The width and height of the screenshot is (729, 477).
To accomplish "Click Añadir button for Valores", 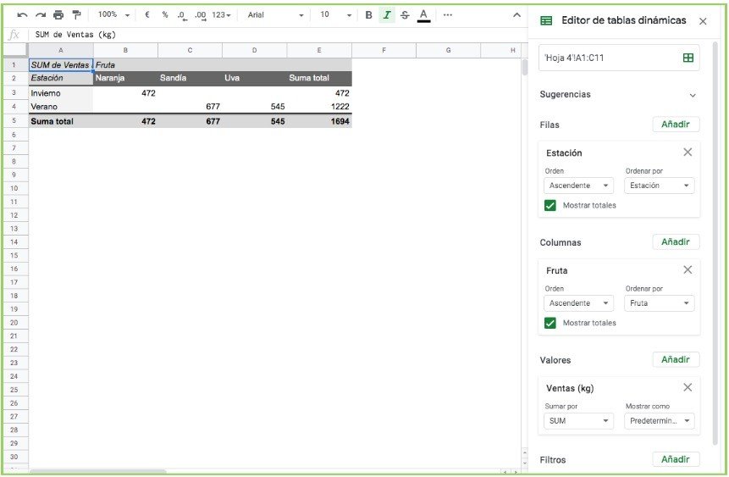I will coord(676,360).
